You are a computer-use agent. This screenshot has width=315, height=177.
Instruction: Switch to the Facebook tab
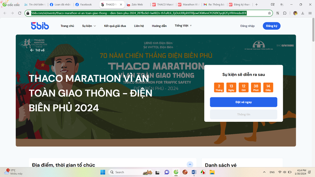tap(86, 4)
